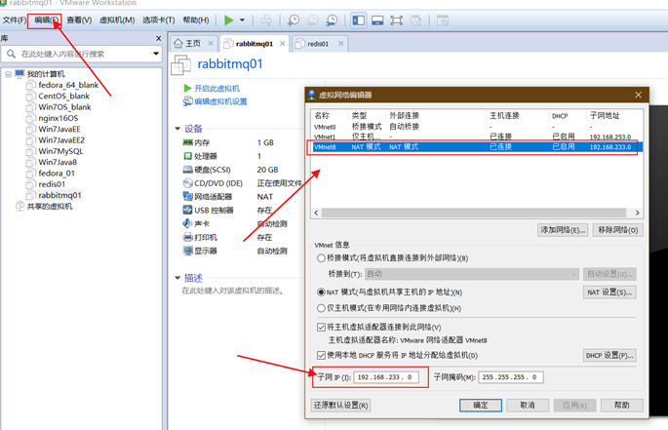Click the 添加网络(E)... button
This screenshot has width=668, height=430.
point(563,230)
